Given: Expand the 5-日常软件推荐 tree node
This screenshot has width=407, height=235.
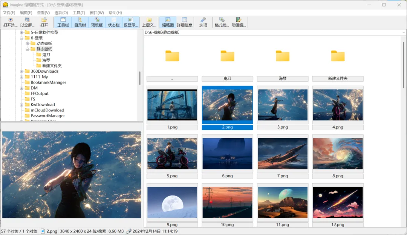Looking at the screenshot, I should [21, 32].
